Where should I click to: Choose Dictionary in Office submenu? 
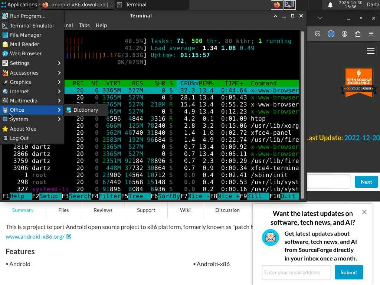coord(86,110)
